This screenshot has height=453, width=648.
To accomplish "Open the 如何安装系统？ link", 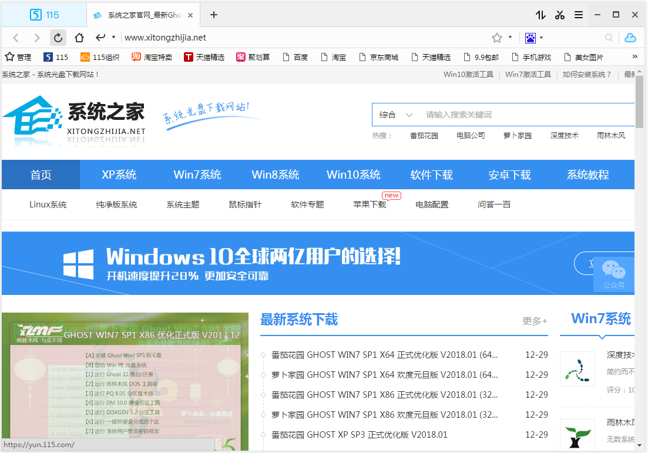I will pos(587,75).
